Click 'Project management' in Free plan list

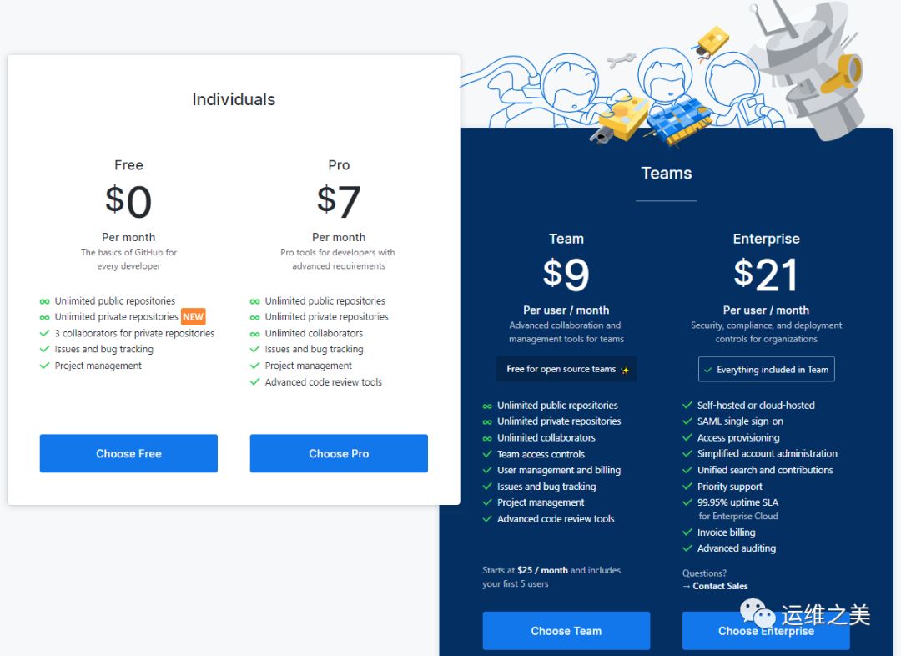tap(98, 366)
